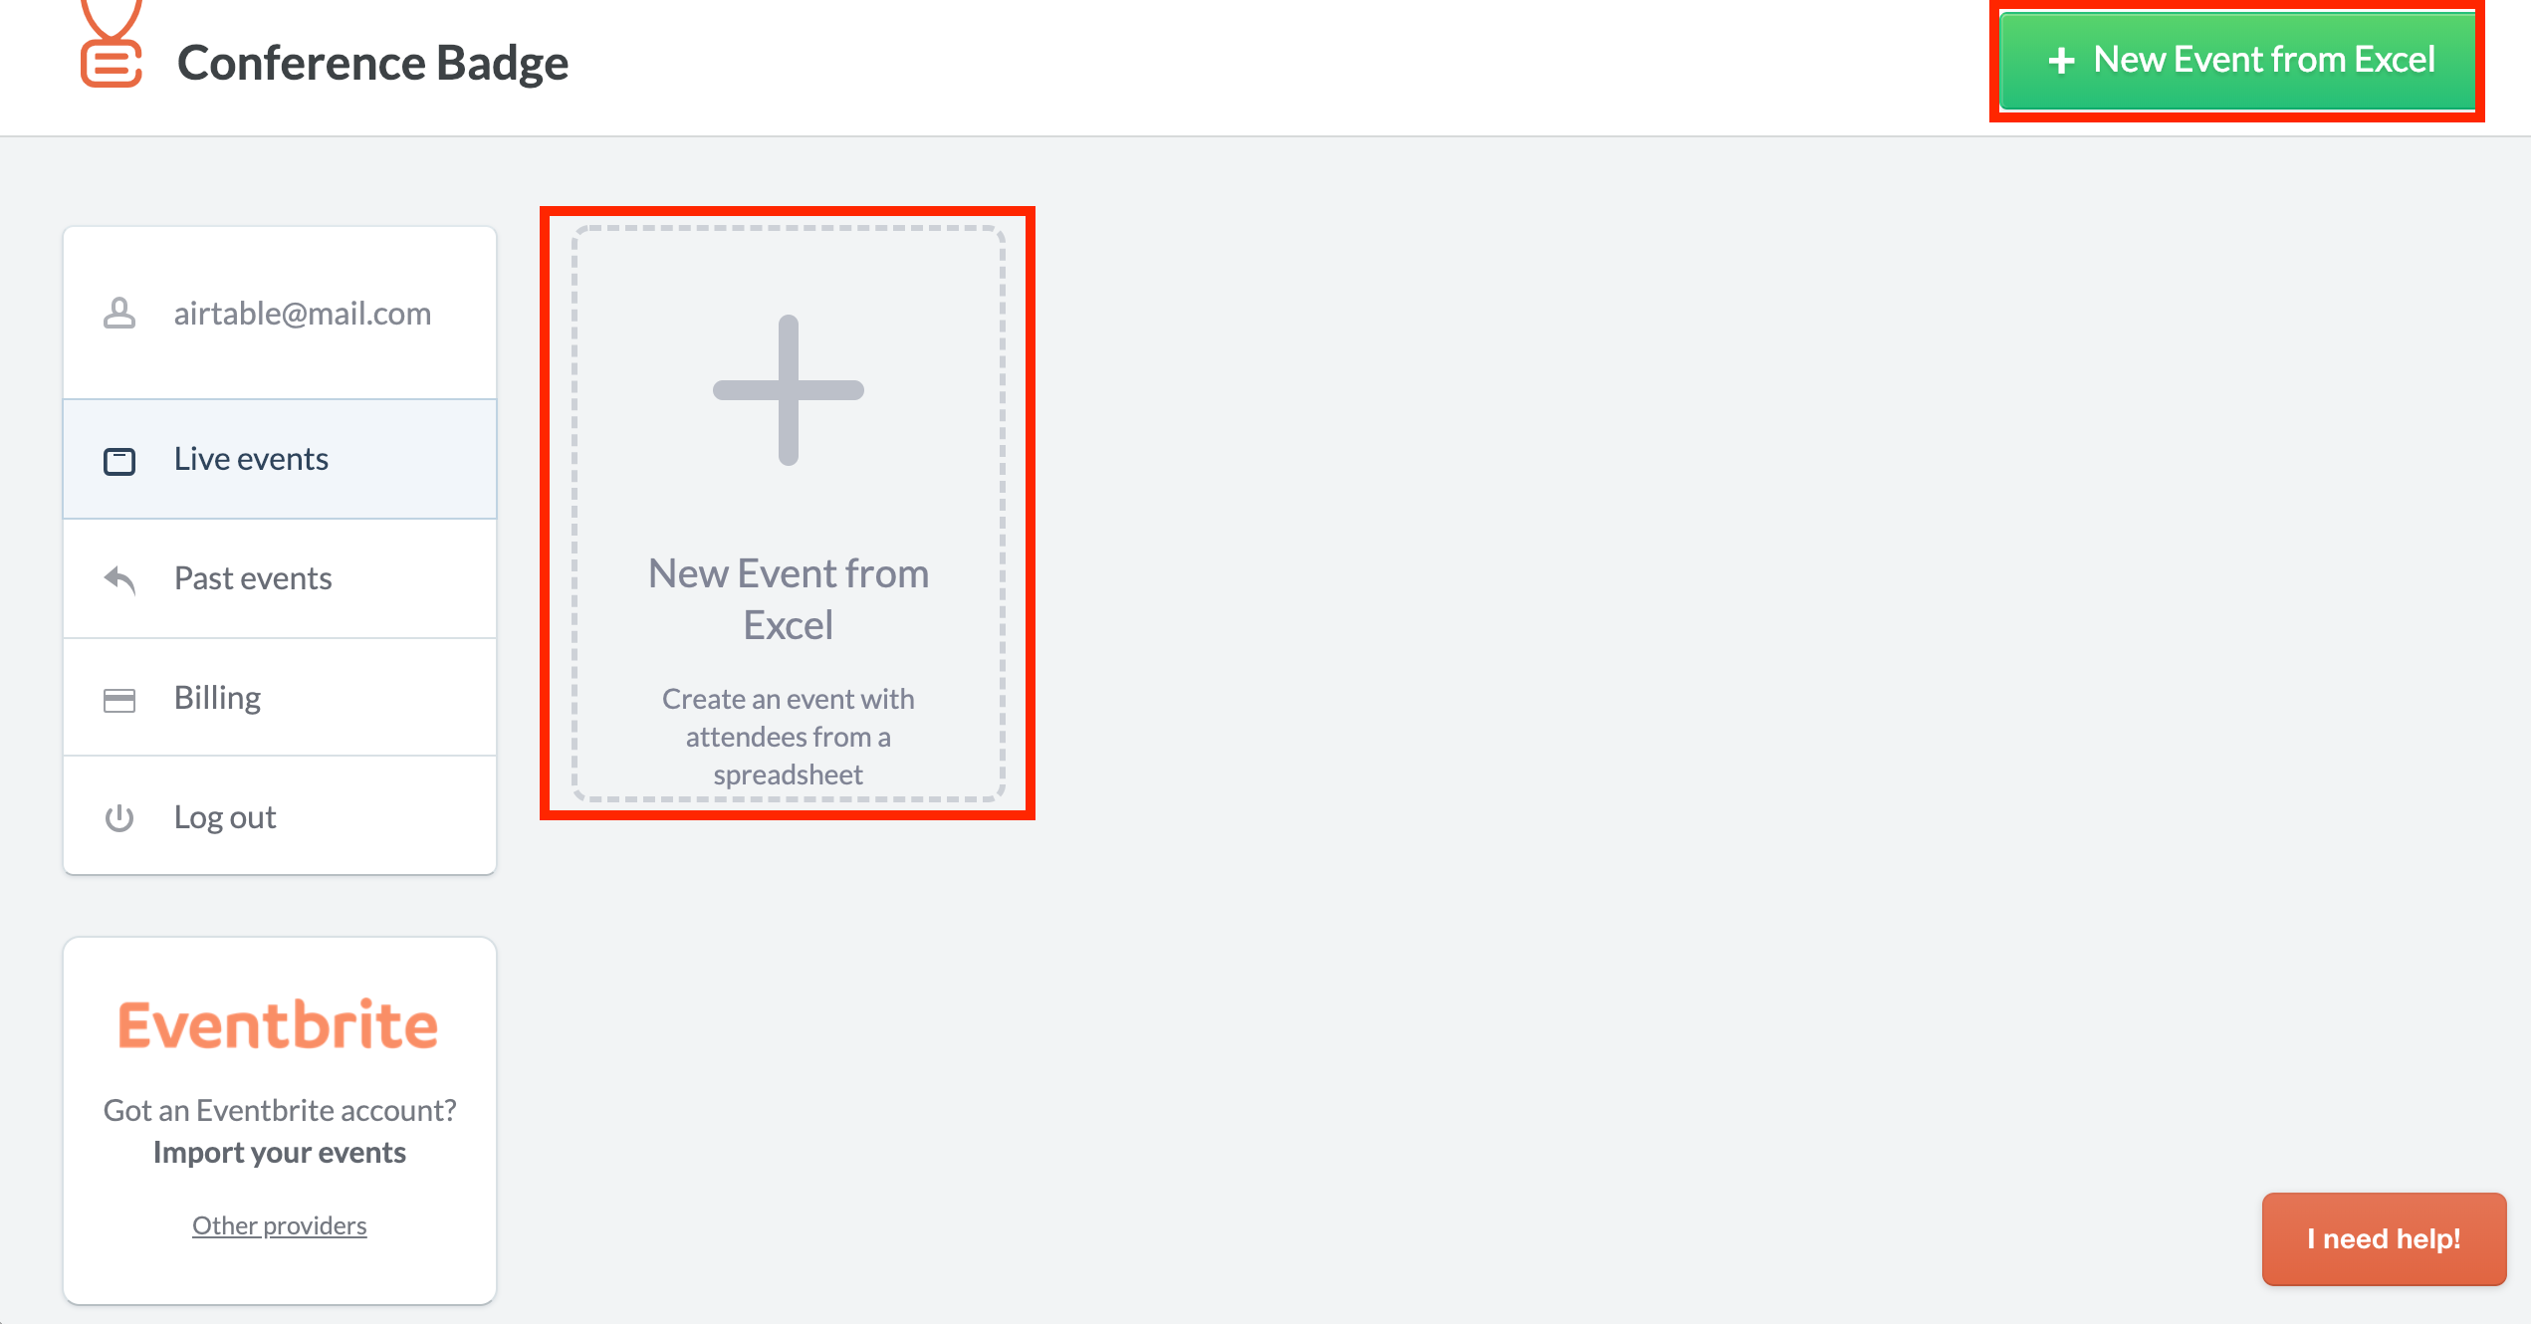Select Log out from the sidebar
Screen dimensions: 2531x1324
(280, 816)
